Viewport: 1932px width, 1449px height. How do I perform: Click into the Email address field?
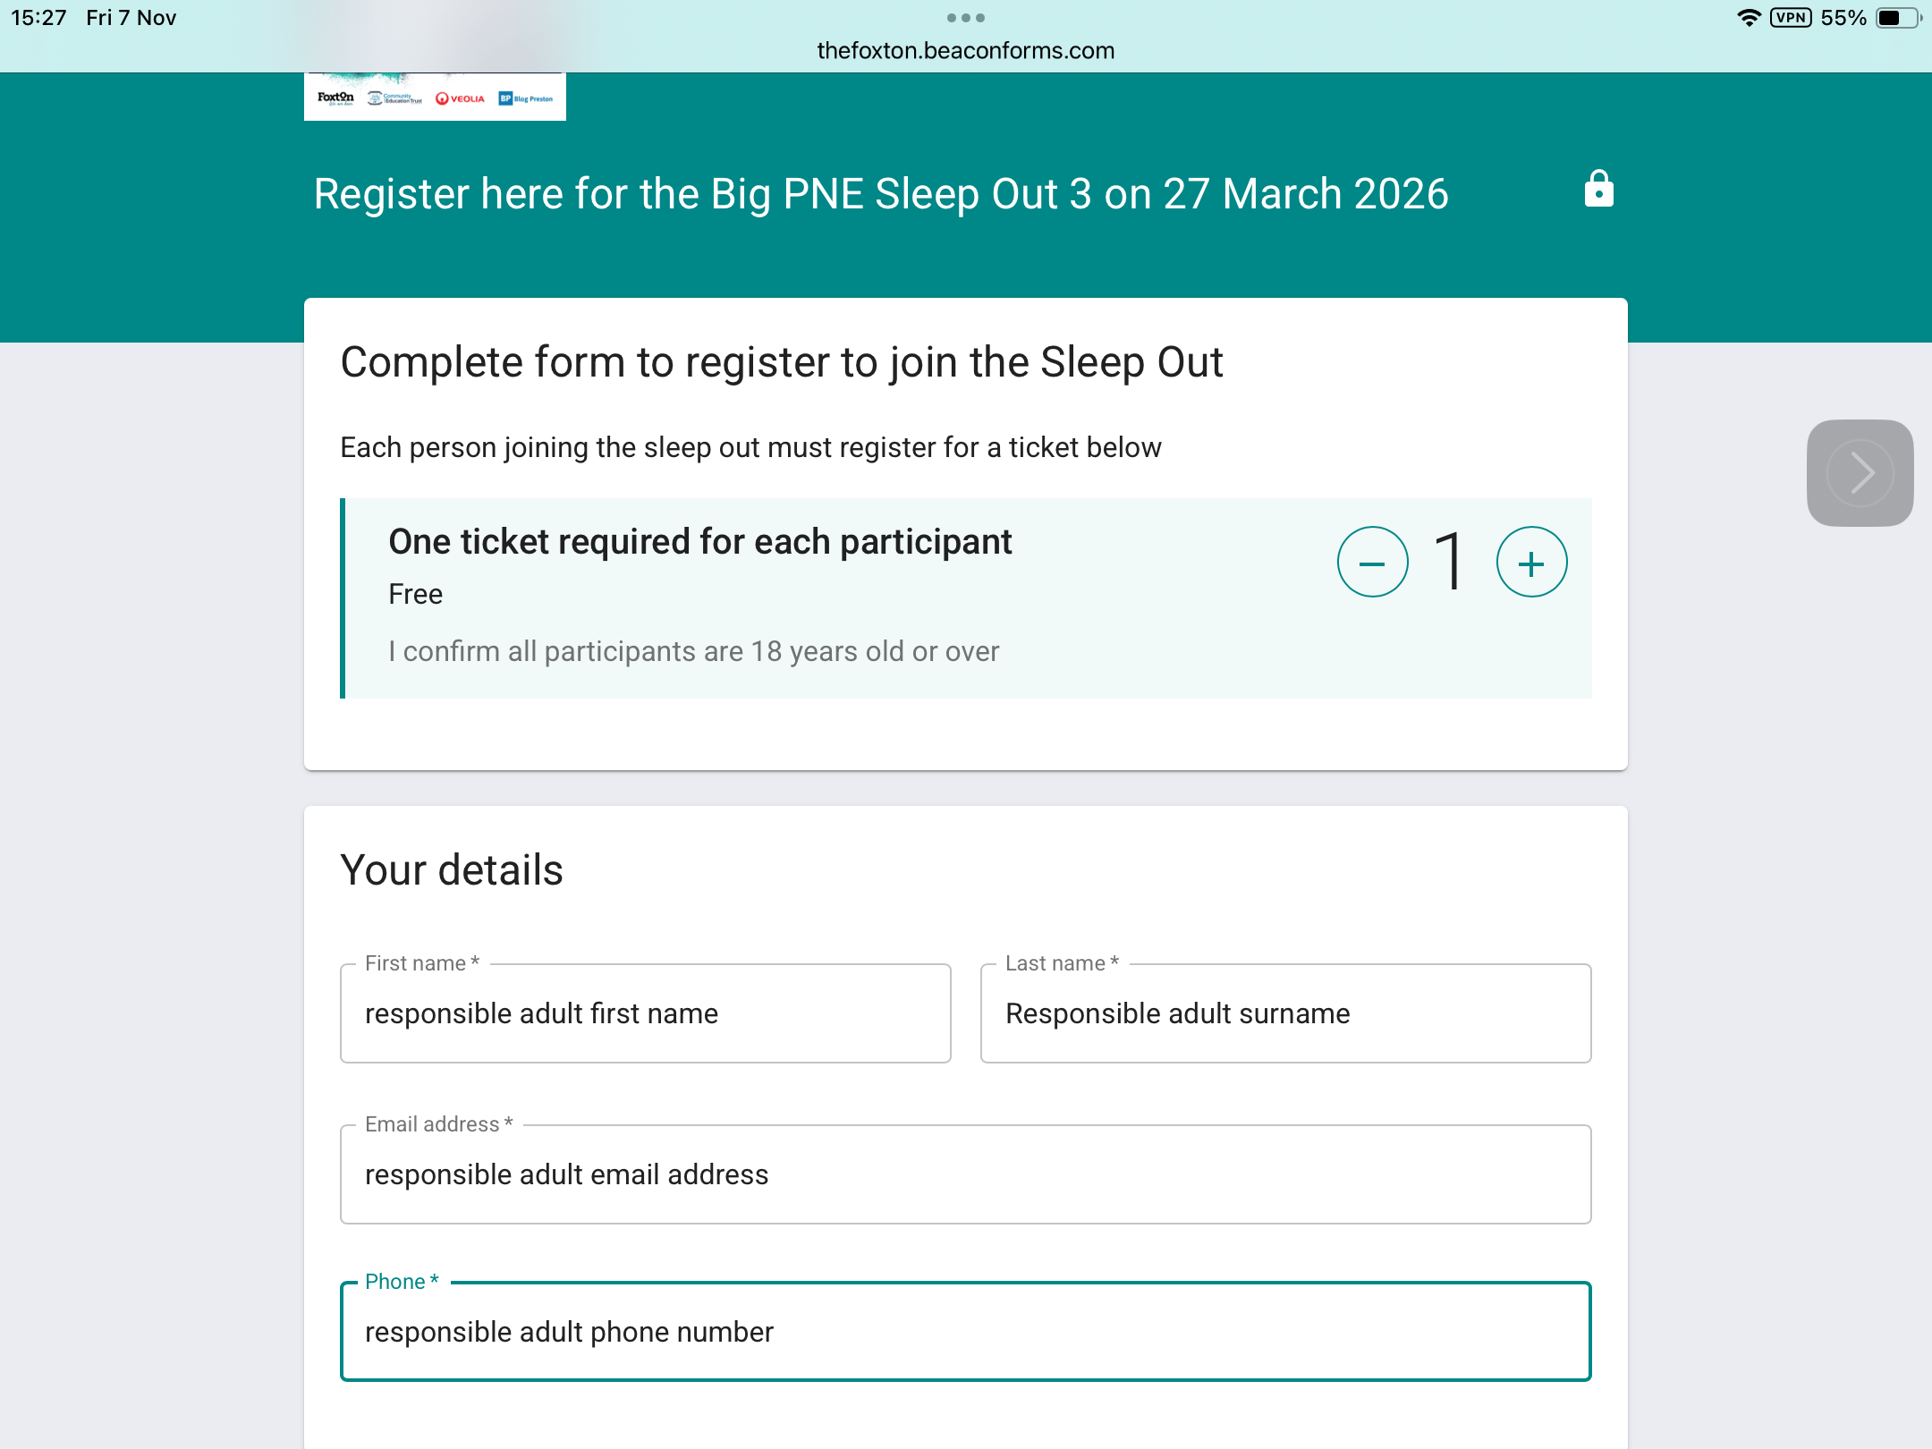tap(965, 1174)
